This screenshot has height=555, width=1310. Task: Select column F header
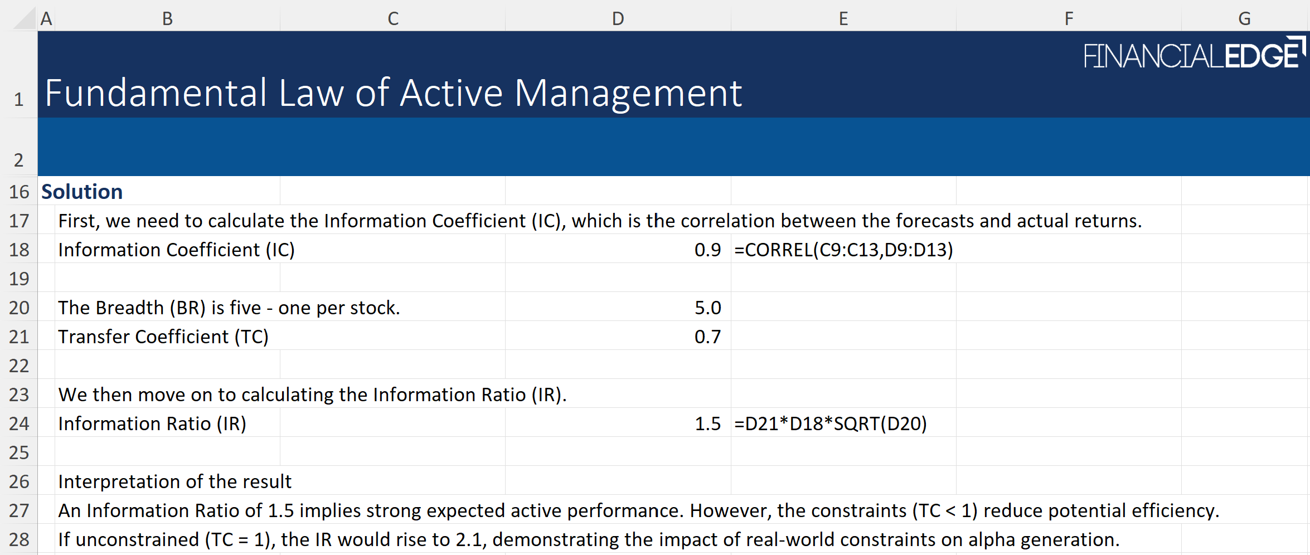coord(1068,18)
